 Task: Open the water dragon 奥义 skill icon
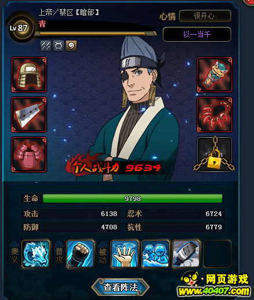(x=36, y=254)
